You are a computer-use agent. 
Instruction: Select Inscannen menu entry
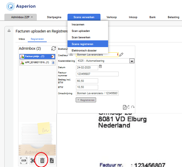tap(88, 25)
